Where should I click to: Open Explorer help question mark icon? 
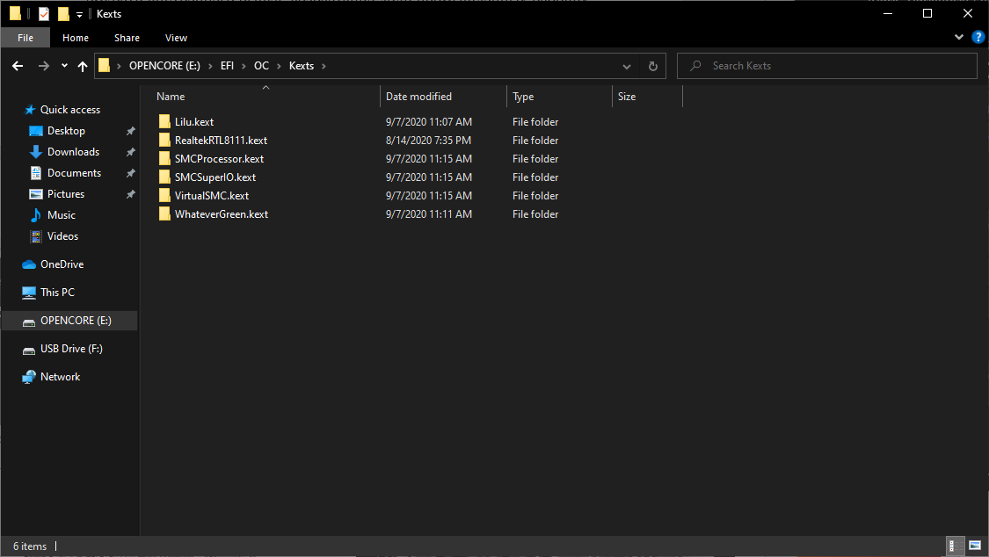[978, 37]
